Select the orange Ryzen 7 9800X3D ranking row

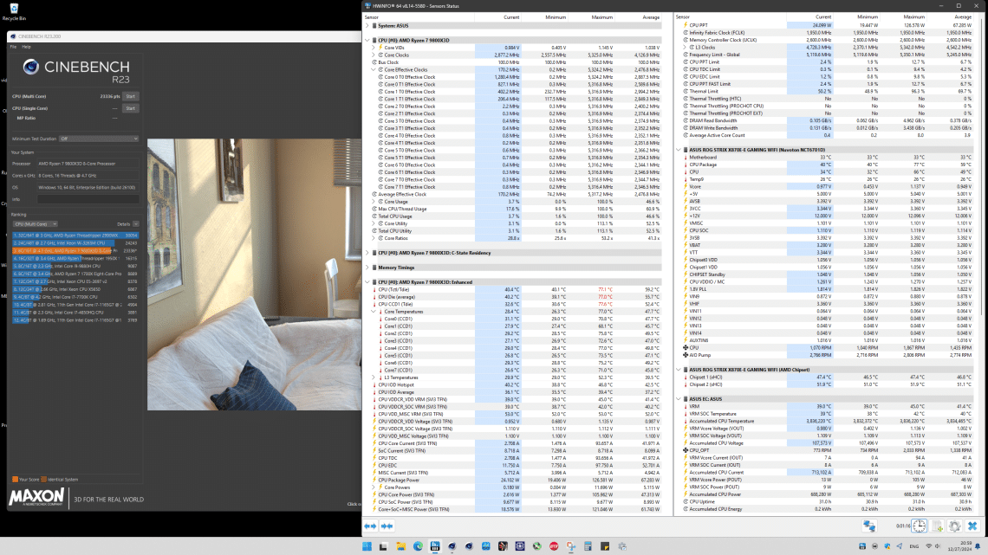[75, 250]
